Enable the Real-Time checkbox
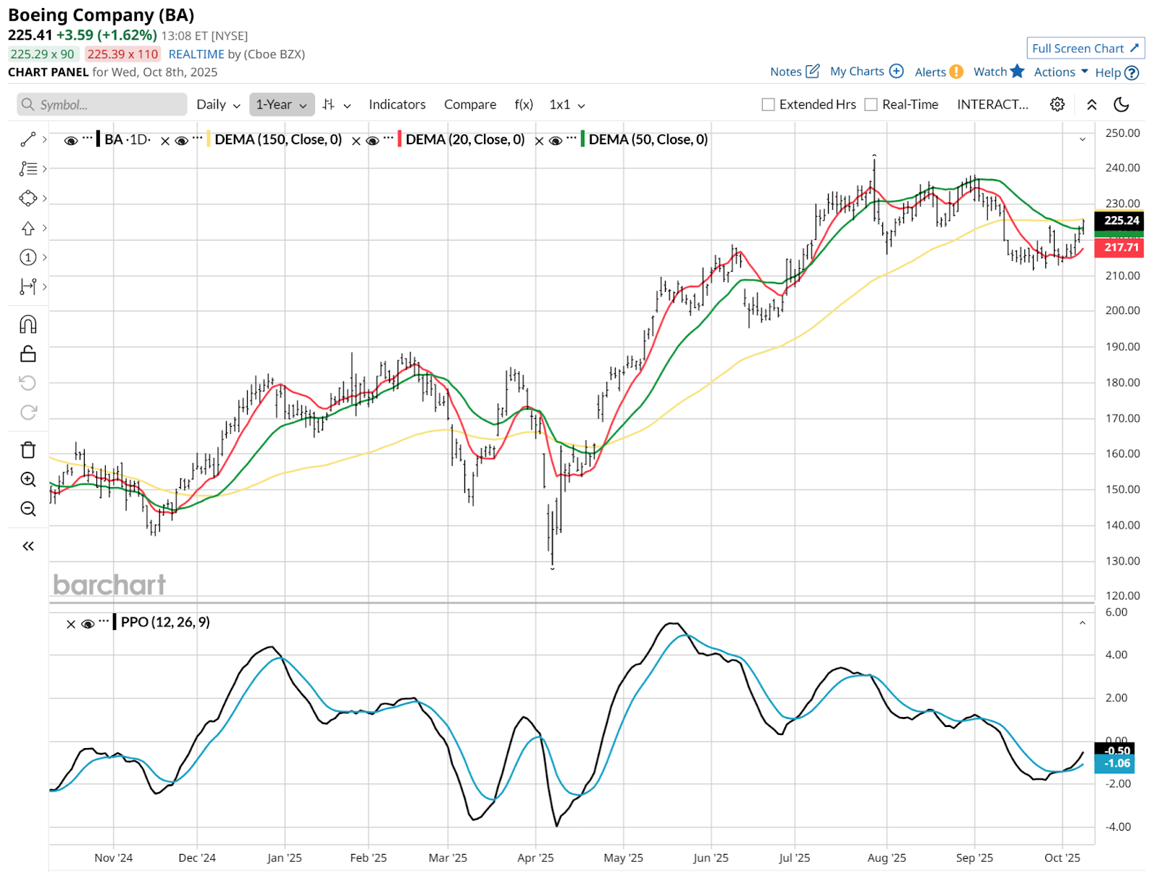The height and width of the screenshot is (872, 1159). tap(871, 104)
